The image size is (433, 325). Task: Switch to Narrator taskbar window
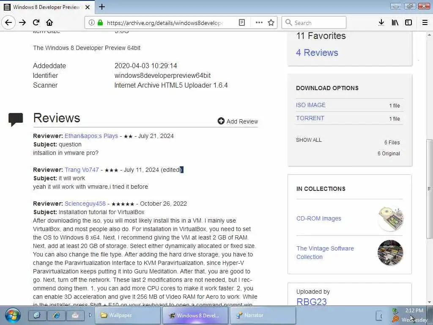tap(263, 315)
